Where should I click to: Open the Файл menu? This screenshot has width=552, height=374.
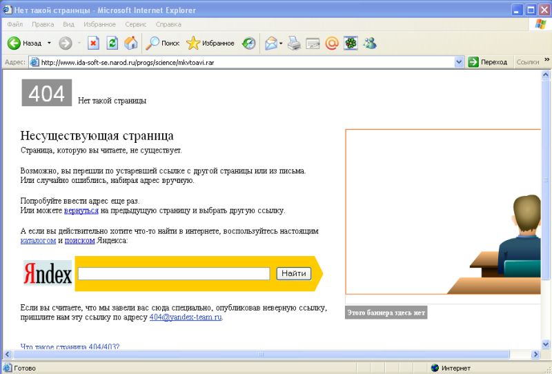14,24
